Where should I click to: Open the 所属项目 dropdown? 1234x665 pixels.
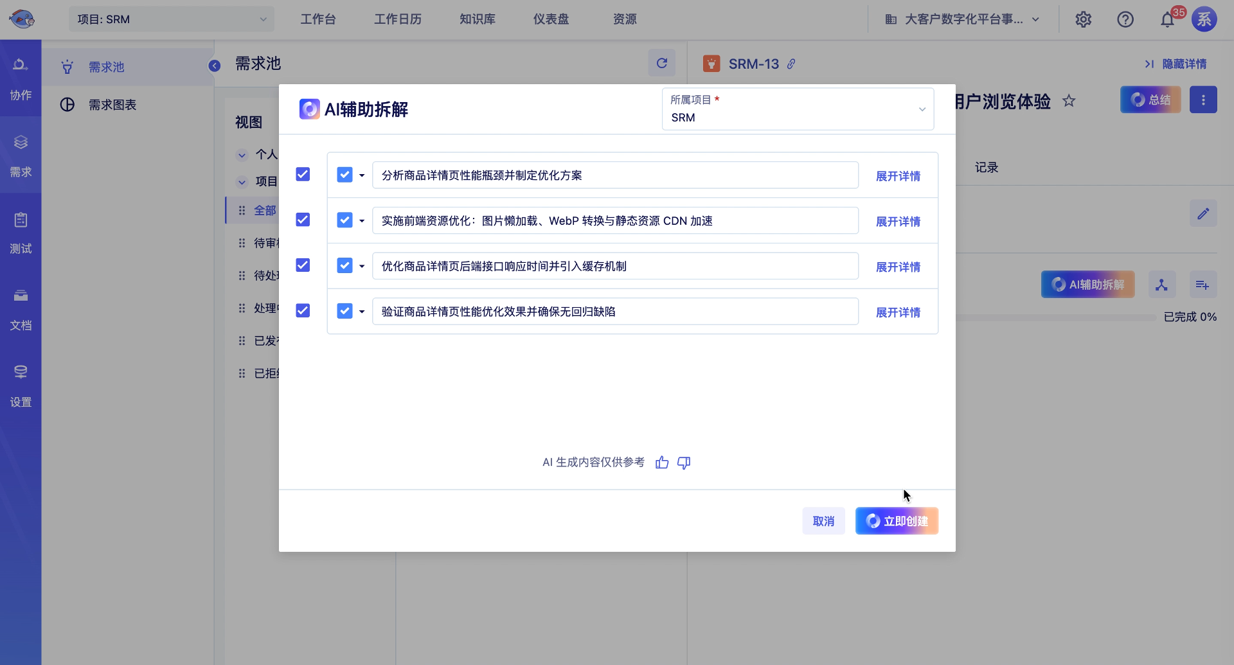coord(797,109)
